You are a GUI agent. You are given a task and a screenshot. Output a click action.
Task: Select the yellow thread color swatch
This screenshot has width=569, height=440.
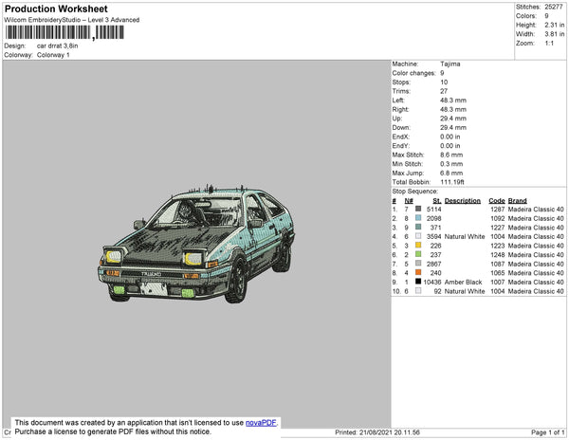pyautogui.click(x=418, y=246)
